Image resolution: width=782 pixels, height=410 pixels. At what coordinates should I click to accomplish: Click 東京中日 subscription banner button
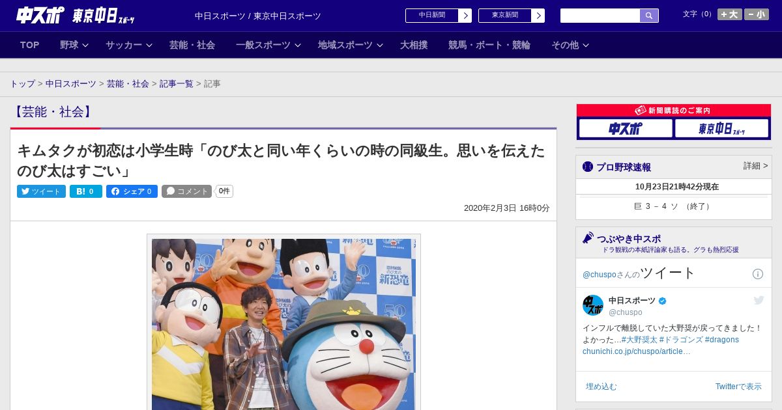[722, 128]
